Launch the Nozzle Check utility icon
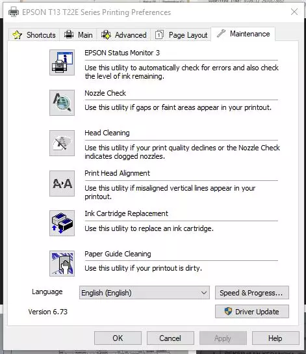Image resolution: width=306 pixels, height=354 pixels. click(x=62, y=103)
